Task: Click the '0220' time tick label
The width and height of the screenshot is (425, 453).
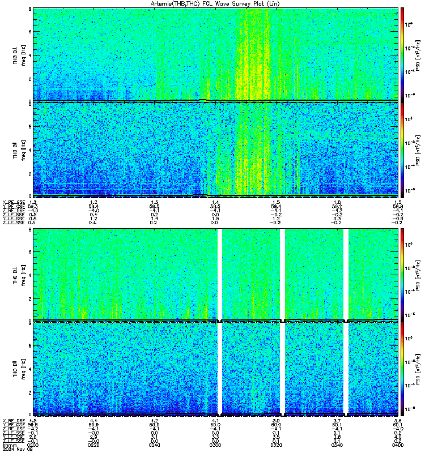Action: click(93, 445)
